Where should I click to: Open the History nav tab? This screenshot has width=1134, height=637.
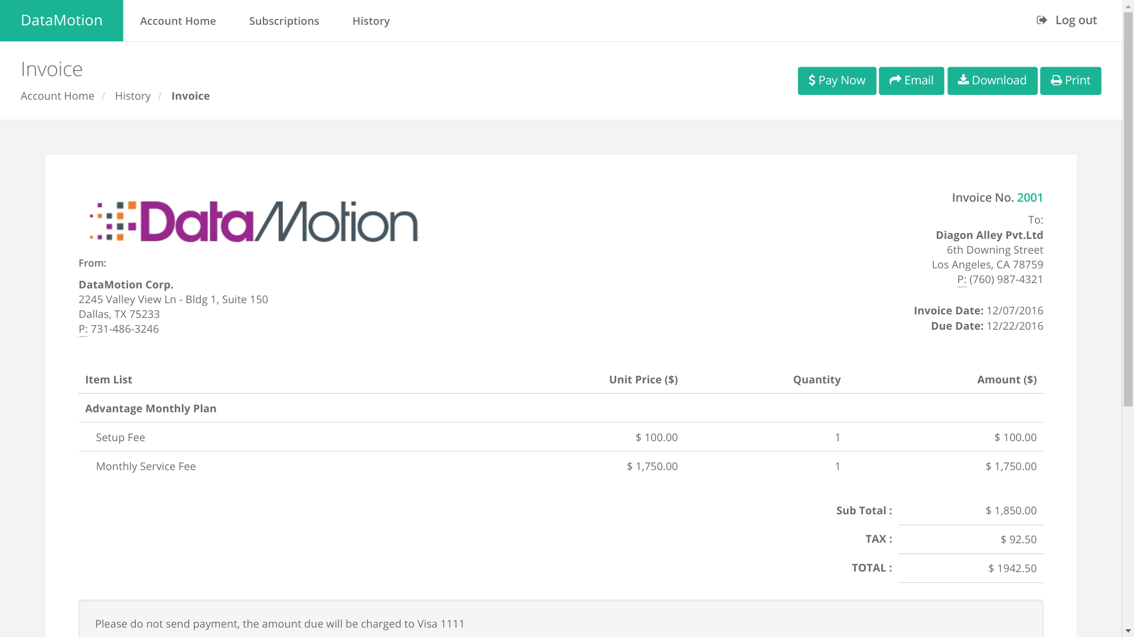[x=371, y=21]
